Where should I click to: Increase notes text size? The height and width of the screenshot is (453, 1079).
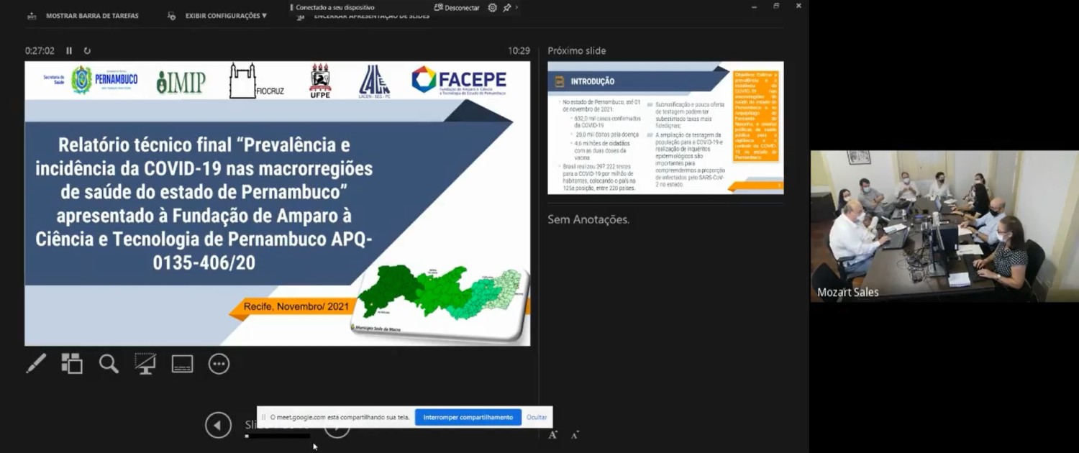pos(552,434)
